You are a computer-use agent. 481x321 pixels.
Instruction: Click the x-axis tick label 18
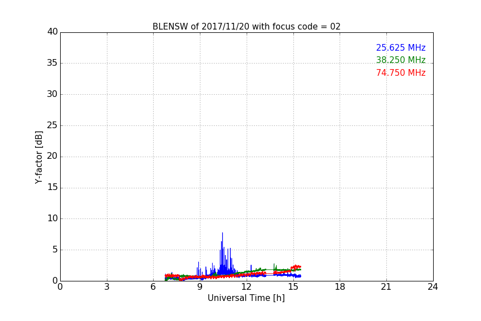click(340, 287)
